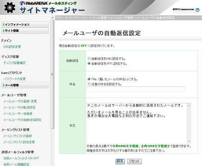Open the DNS設定変更 link
202x166 pixels.
point(12,47)
